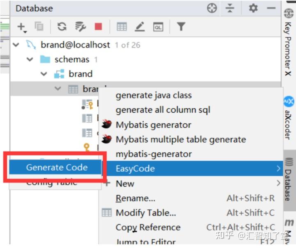296x248 pixels.
Task: Click the New data source plus icon
Action: click(x=22, y=27)
